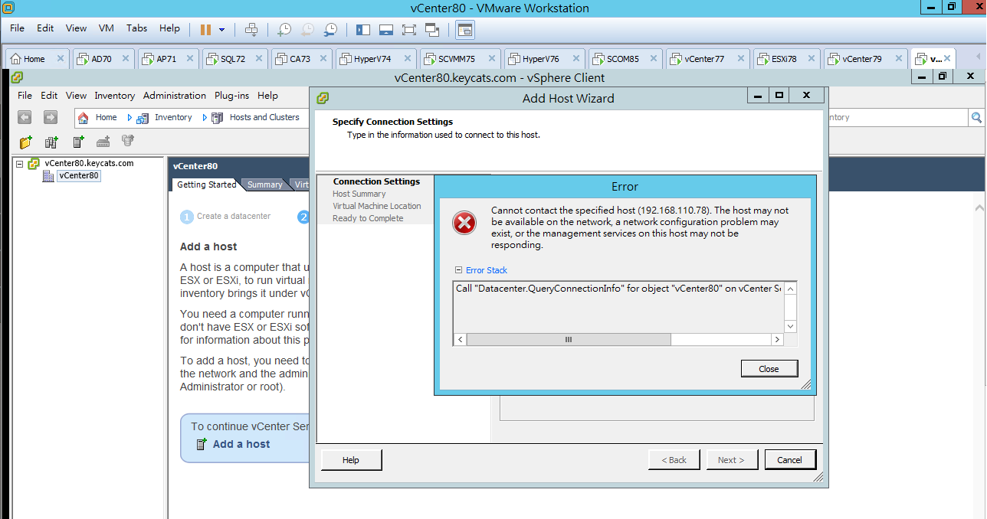Take a snapshot of this virtual machine
Viewport: 987px width, 519px height.
(x=284, y=29)
